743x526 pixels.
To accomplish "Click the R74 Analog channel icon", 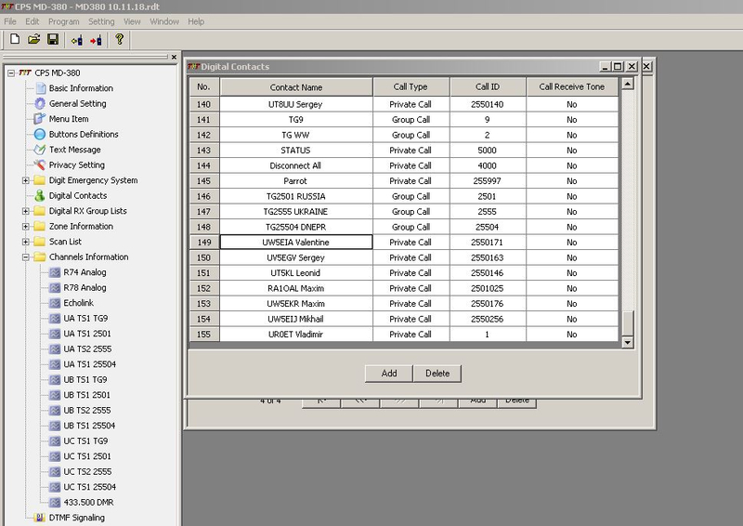I will [x=55, y=272].
